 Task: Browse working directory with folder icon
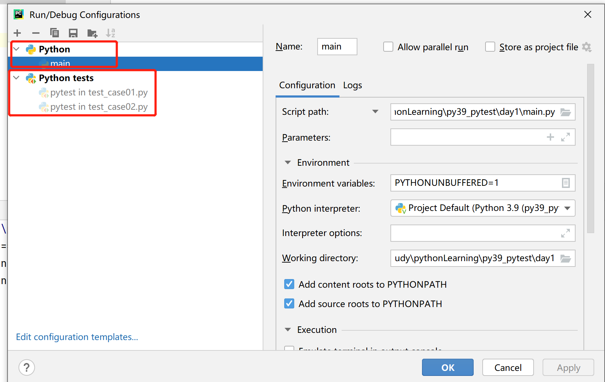[x=566, y=259]
